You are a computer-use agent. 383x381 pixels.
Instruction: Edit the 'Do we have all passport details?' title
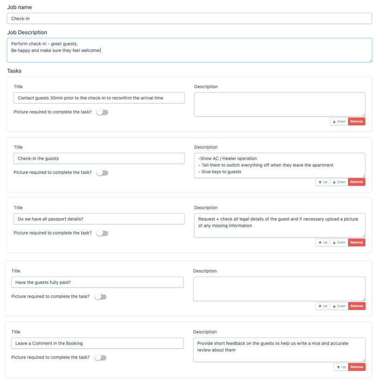pyautogui.click(x=99, y=219)
